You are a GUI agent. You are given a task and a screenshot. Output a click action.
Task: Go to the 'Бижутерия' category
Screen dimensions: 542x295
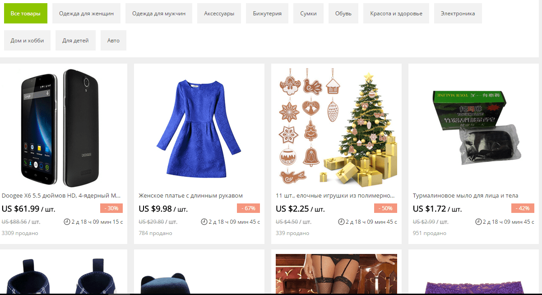[267, 14]
